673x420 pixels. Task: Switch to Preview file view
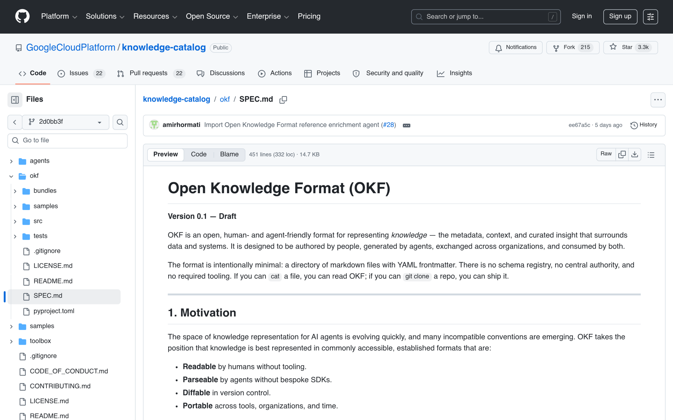[165, 154]
